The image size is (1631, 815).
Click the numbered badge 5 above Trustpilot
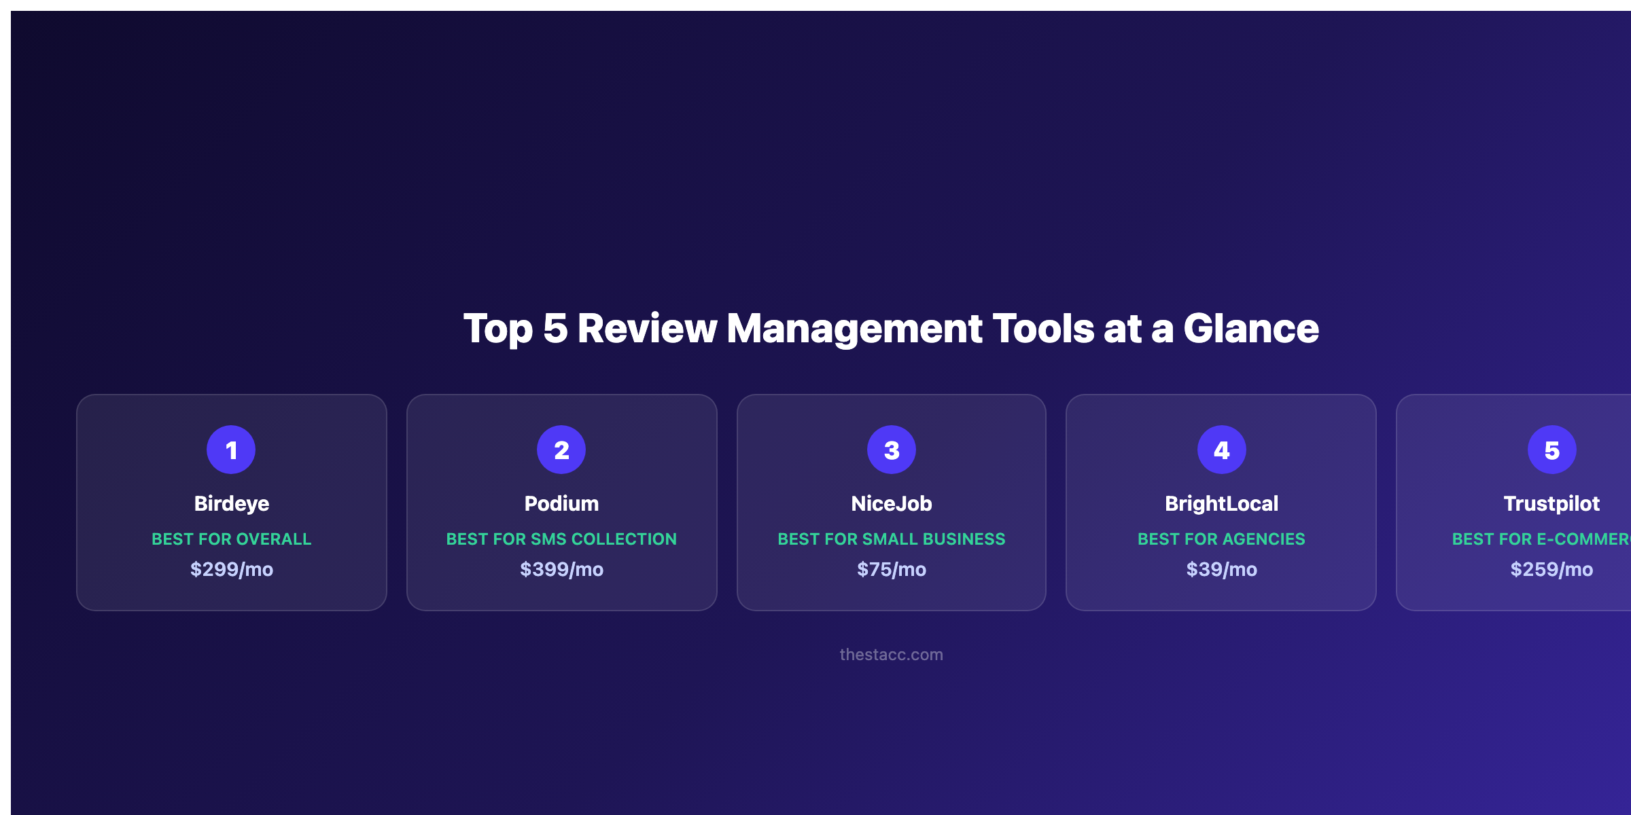click(x=1552, y=449)
